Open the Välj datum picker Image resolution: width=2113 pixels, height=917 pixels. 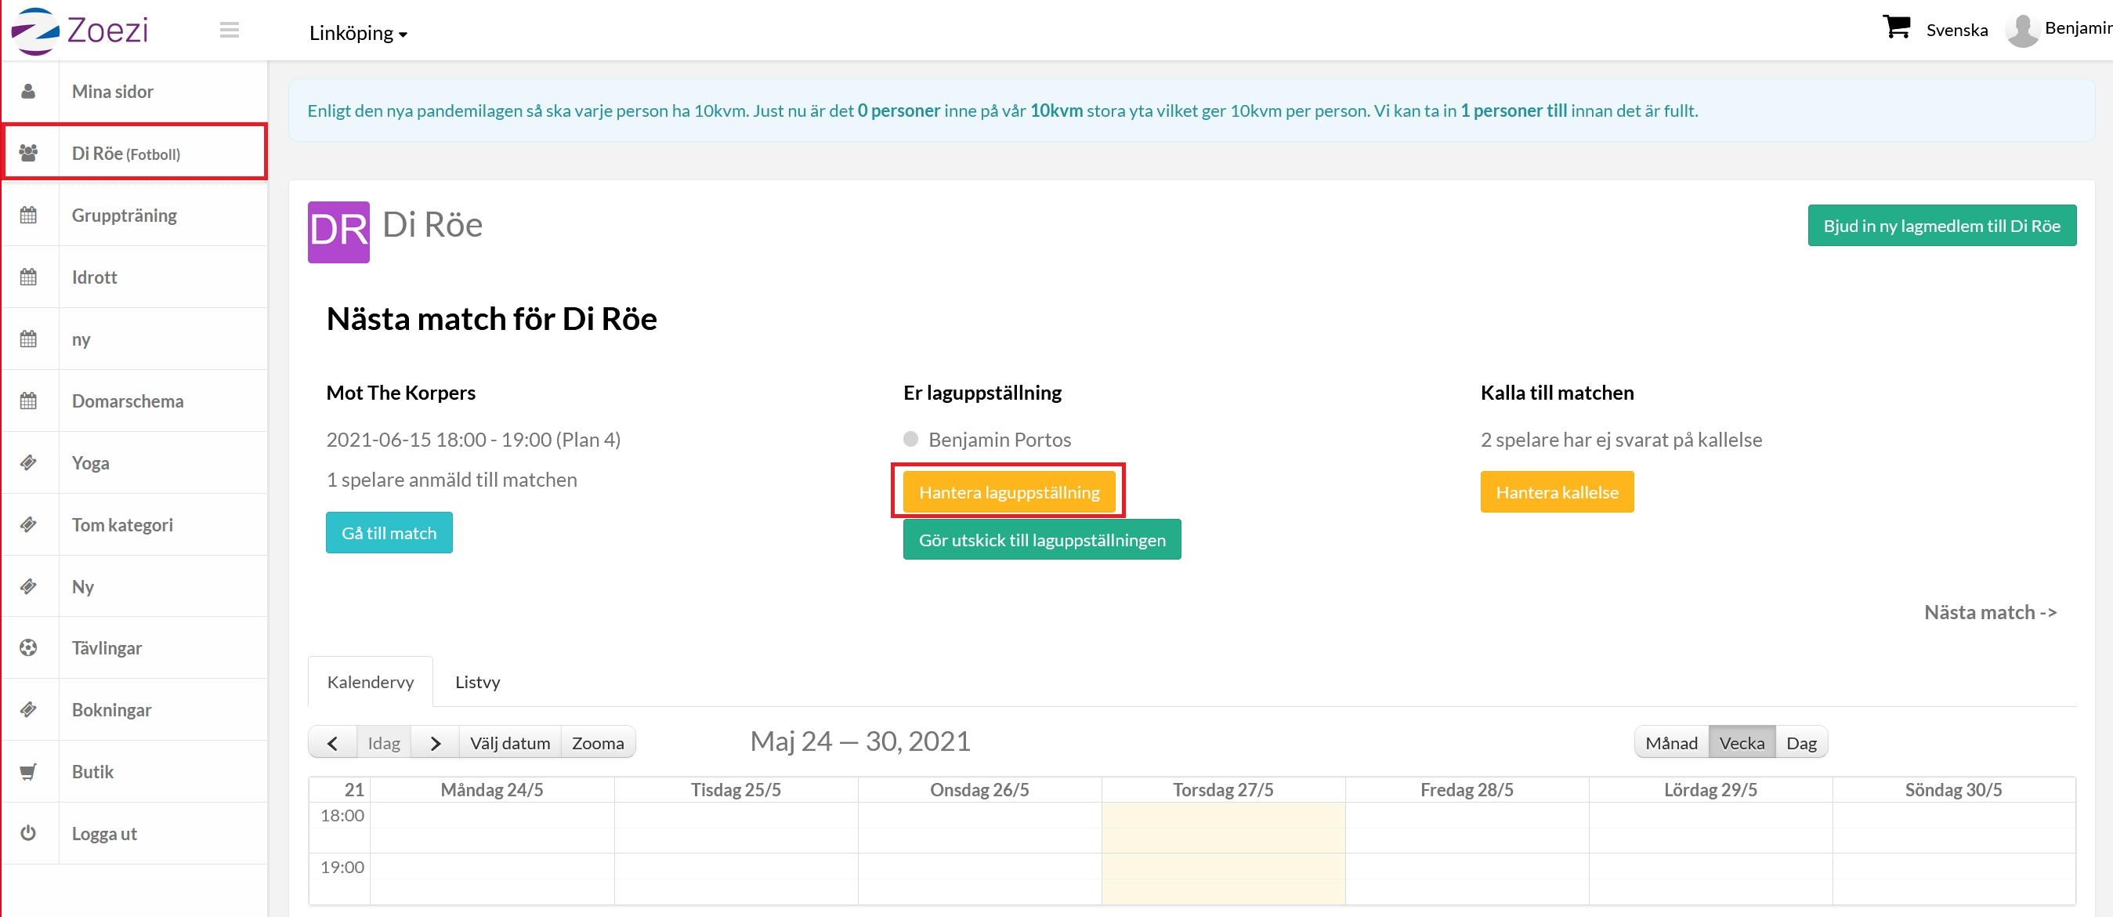point(509,743)
